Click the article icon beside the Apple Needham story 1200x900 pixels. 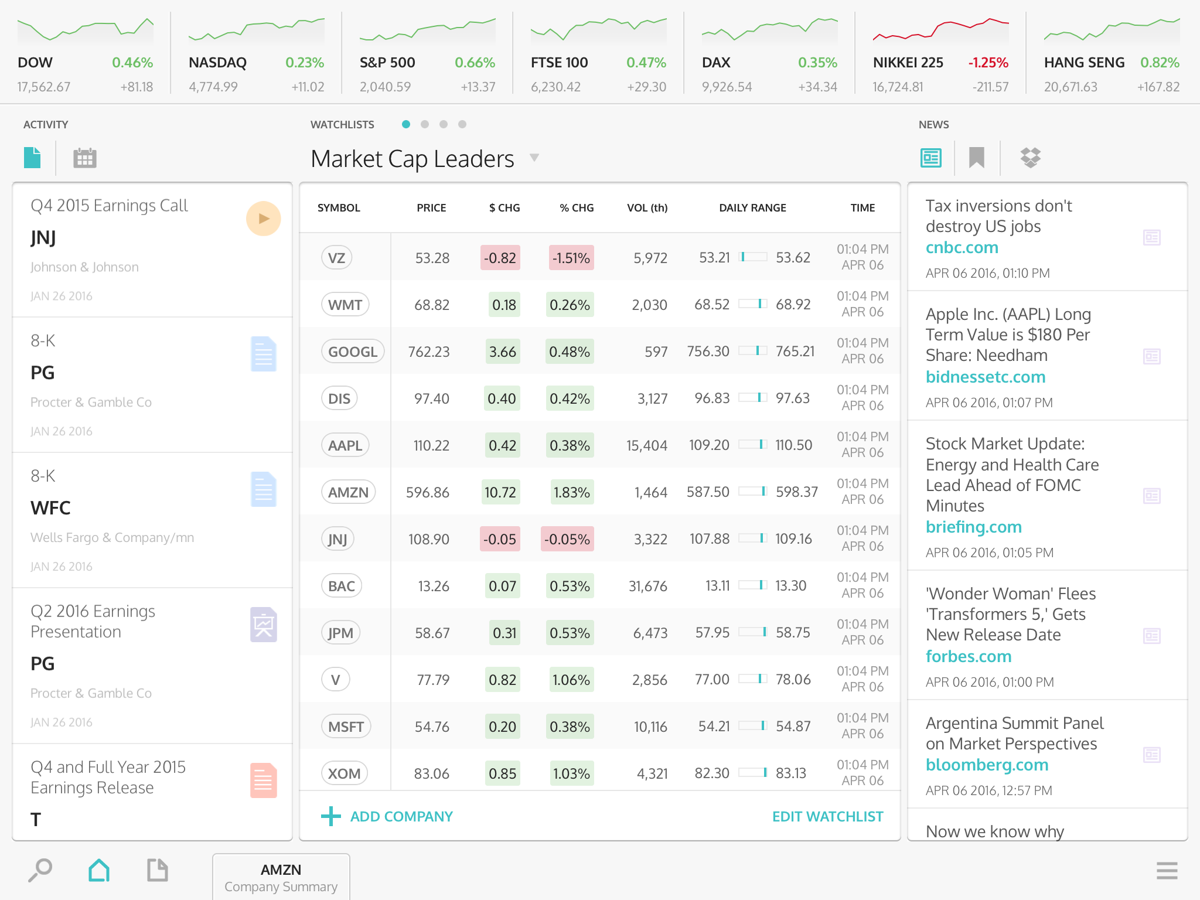click(1152, 356)
